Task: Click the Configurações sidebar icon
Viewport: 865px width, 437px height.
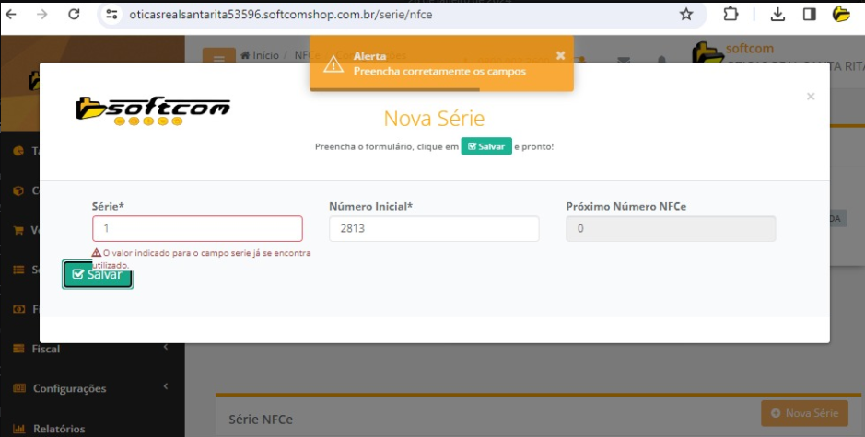Action: pyautogui.click(x=18, y=388)
